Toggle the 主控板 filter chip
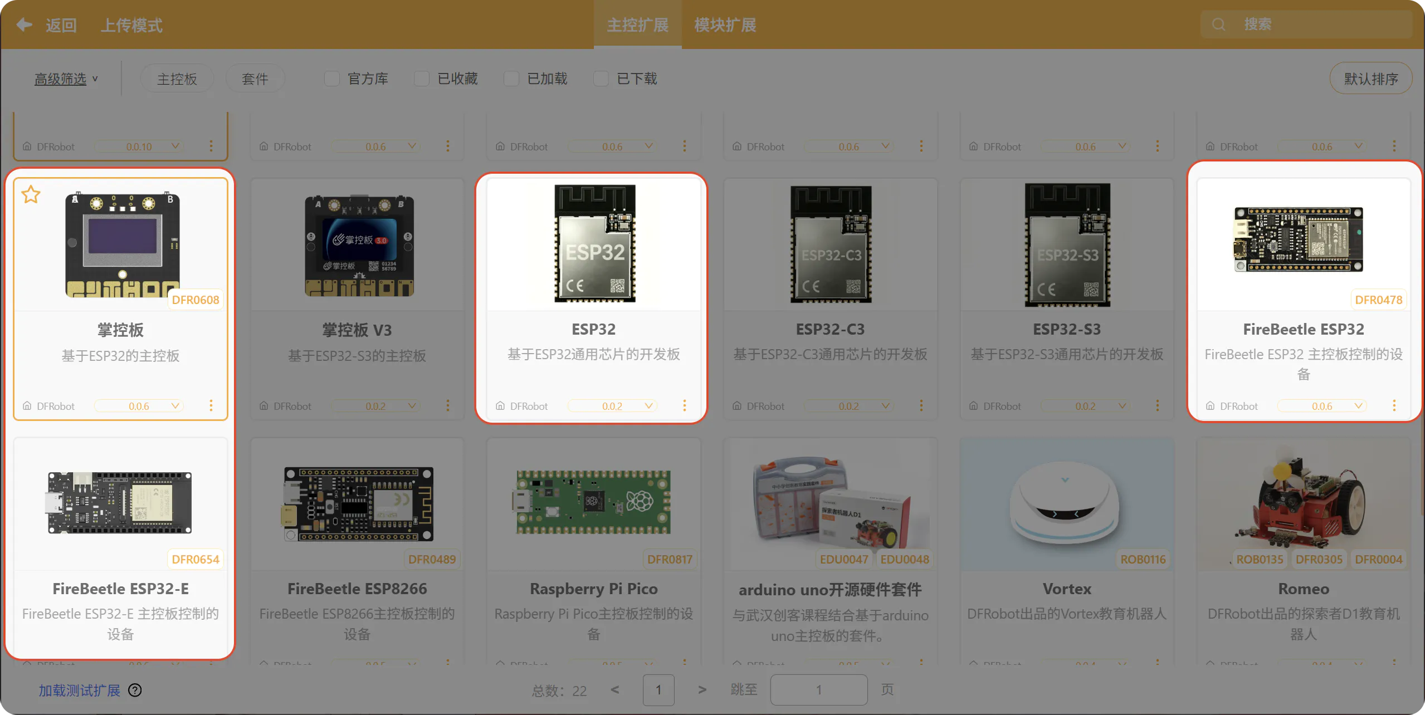The width and height of the screenshot is (1425, 715). tap(177, 79)
